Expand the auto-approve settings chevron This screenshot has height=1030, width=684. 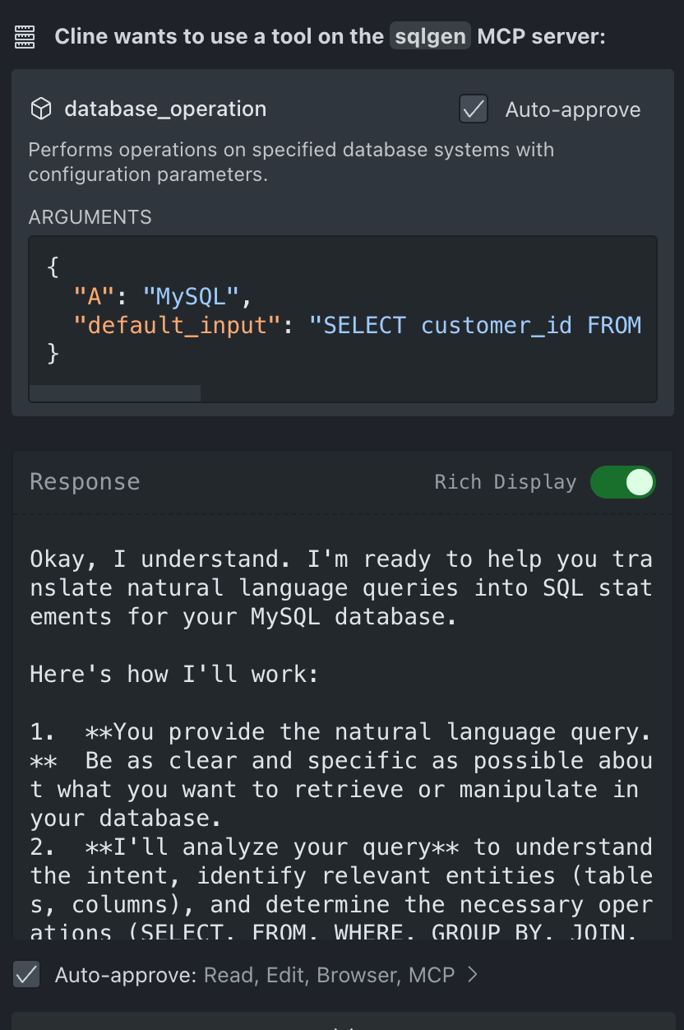pos(473,975)
